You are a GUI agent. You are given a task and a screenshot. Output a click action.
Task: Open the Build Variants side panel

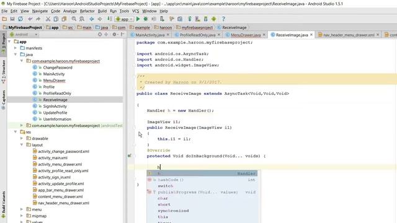tap(3, 204)
